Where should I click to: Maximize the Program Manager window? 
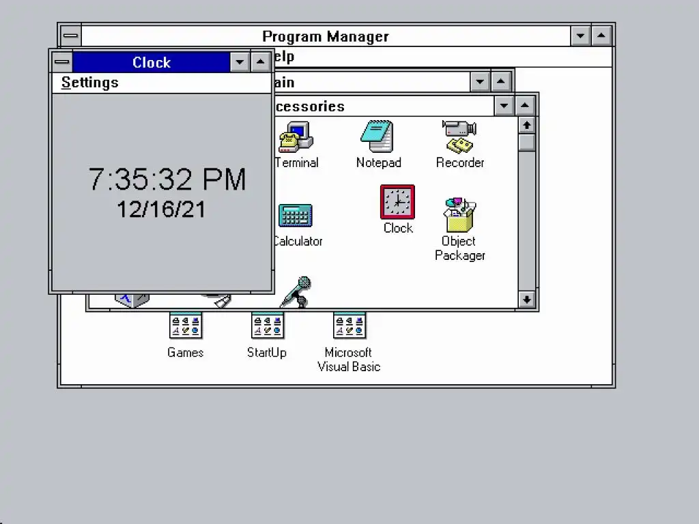click(x=601, y=35)
